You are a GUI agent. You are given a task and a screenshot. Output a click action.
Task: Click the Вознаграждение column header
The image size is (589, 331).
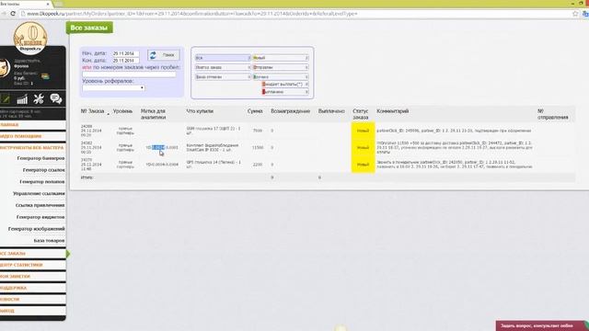(291, 111)
